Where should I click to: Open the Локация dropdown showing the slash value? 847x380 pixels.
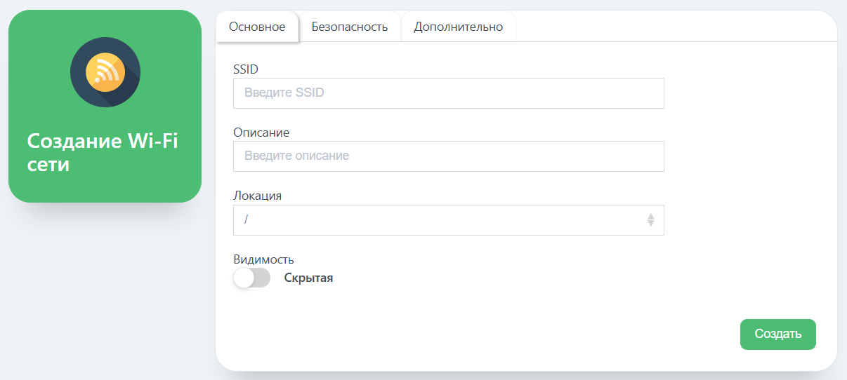tap(448, 219)
